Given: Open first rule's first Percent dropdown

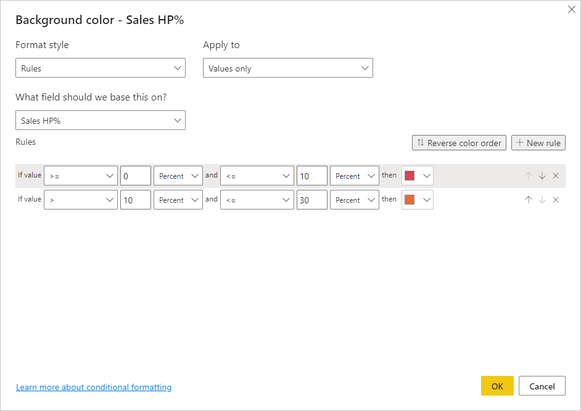Looking at the screenshot, I should [178, 176].
